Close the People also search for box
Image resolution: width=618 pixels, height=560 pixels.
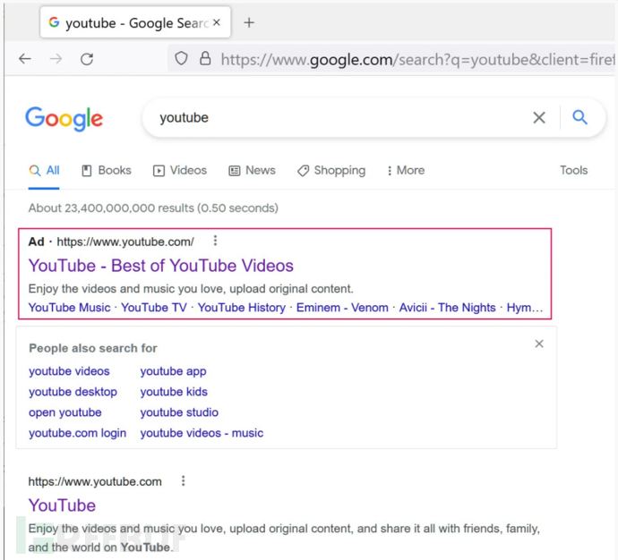pos(539,344)
